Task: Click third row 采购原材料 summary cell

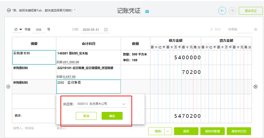Action: (x=34, y=87)
